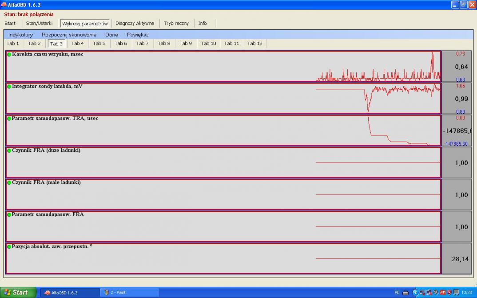Select the Tryb reczny tab
Screen dimensions: 477x298
coord(176,24)
